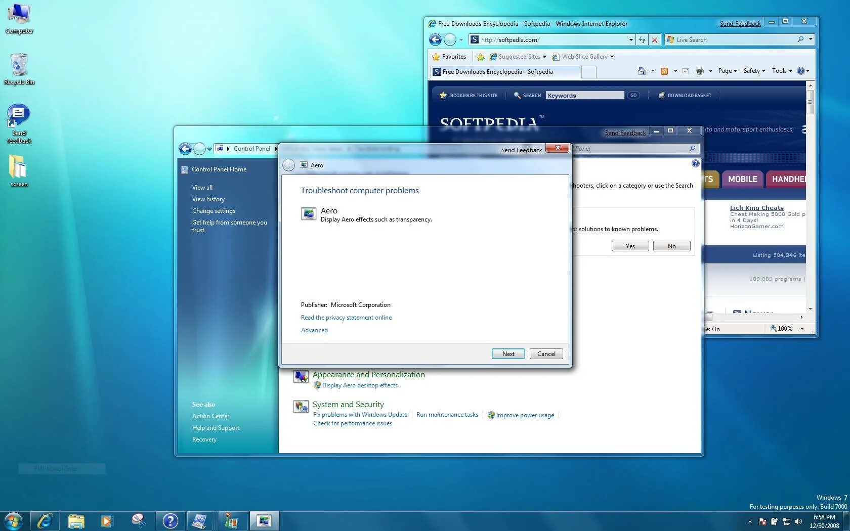Screen dimensions: 850x531
Task: Open the Snipping Tool taskbar icon
Action: click(x=138, y=521)
